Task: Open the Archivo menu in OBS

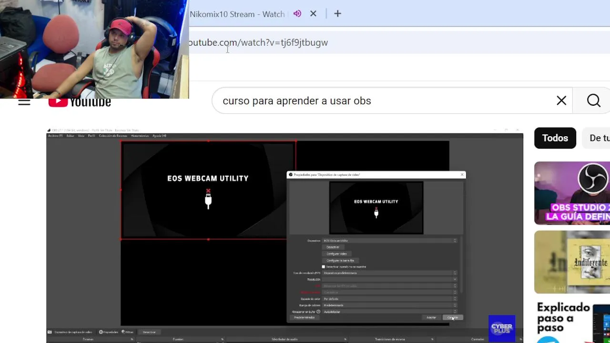Action: [55, 136]
